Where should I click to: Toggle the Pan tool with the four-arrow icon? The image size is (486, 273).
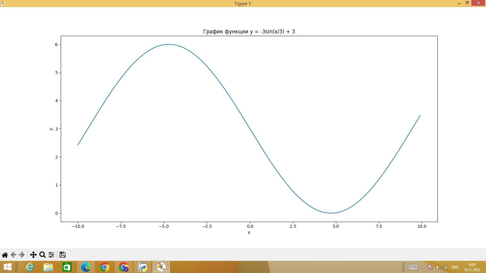click(33, 255)
